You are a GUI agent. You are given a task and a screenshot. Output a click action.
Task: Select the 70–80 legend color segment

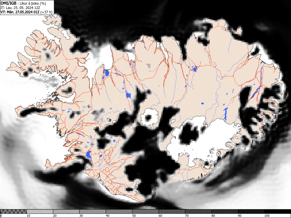coord(198,212)
